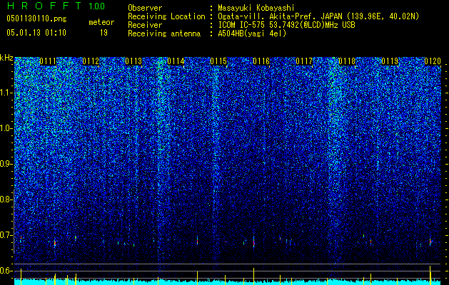Select the 0111 time marker label

48,61
